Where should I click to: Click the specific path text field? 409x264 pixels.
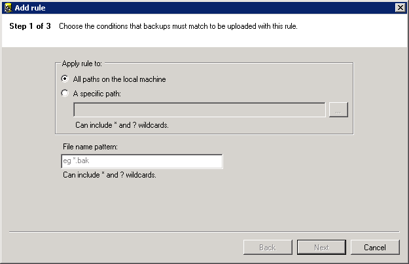(199, 109)
